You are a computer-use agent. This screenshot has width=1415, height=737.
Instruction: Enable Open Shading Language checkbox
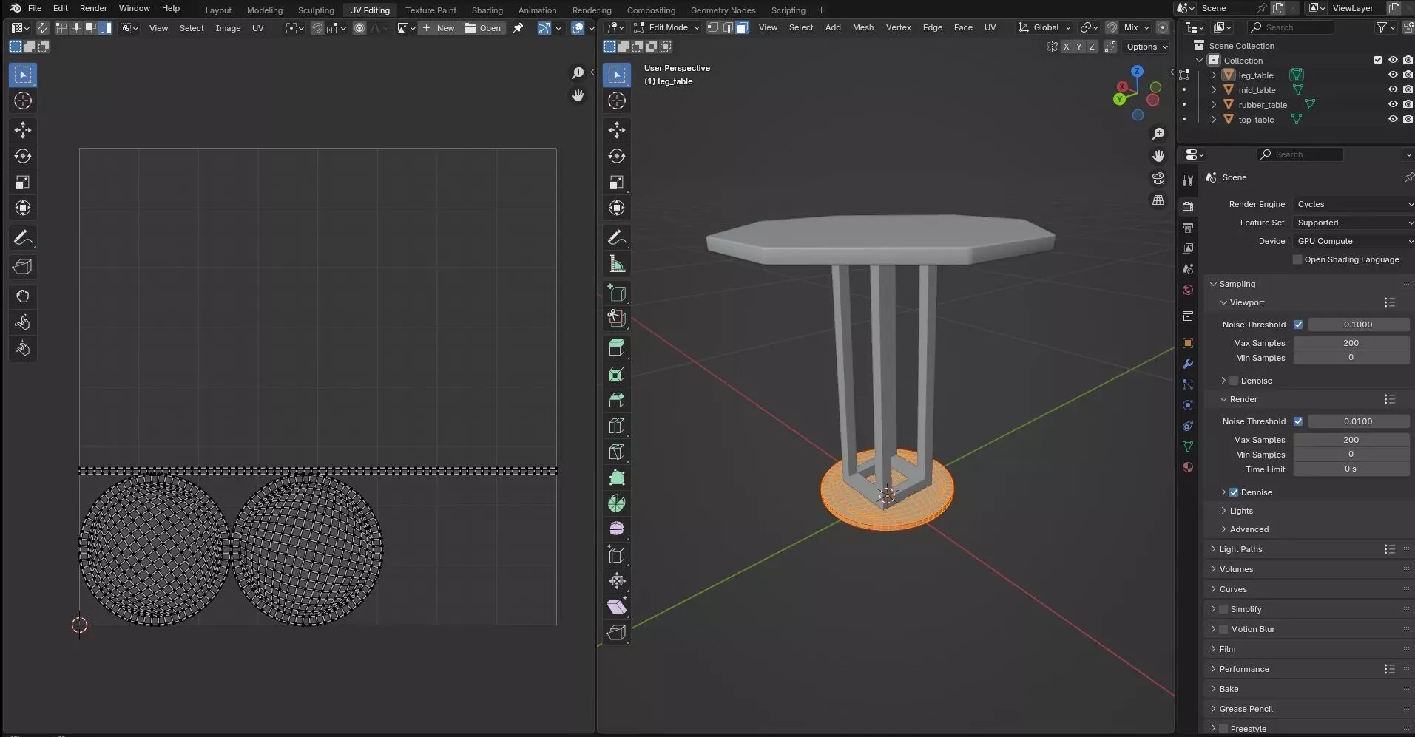pos(1297,259)
